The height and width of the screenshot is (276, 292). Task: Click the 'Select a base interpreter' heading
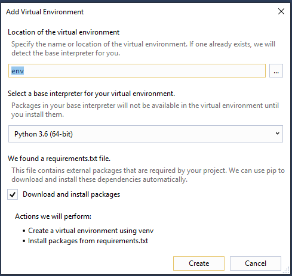coord(91,94)
